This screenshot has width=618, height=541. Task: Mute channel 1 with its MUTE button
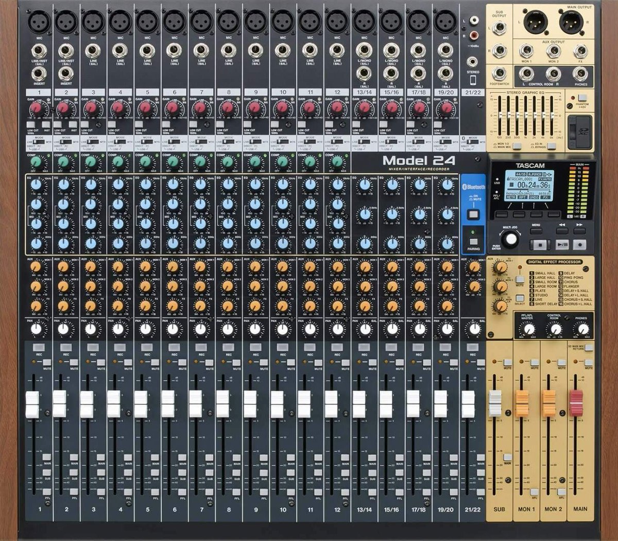tap(47, 363)
